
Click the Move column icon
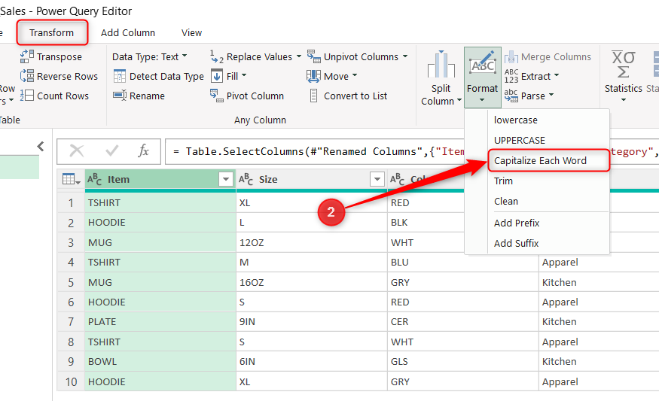click(x=313, y=76)
